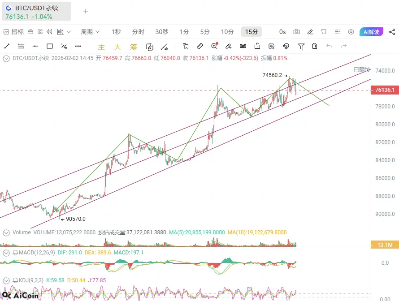Toggle the pencil drawing mode icon
This screenshot has height=301, width=399.
310,32
